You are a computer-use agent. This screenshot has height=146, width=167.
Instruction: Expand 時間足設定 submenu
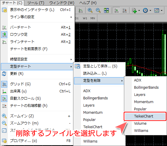pyautogui.click(x=37, y=59)
